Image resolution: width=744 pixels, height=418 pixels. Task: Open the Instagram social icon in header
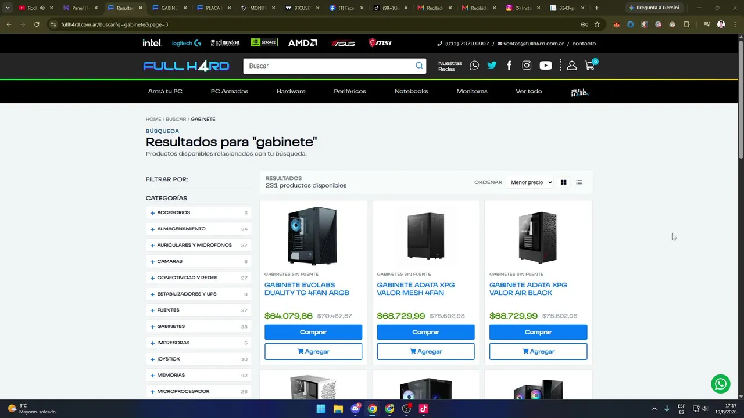[x=527, y=66]
